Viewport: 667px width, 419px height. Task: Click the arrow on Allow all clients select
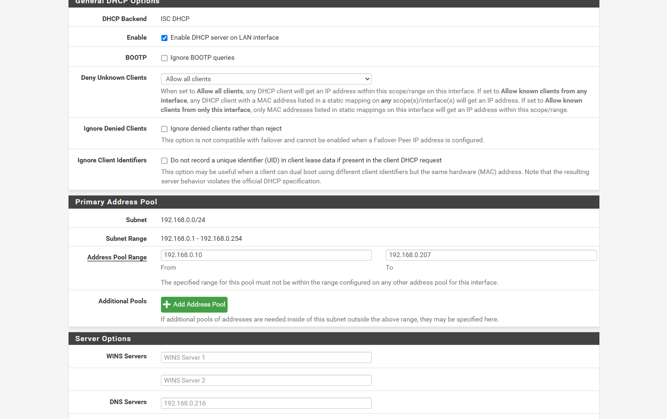[x=367, y=79]
